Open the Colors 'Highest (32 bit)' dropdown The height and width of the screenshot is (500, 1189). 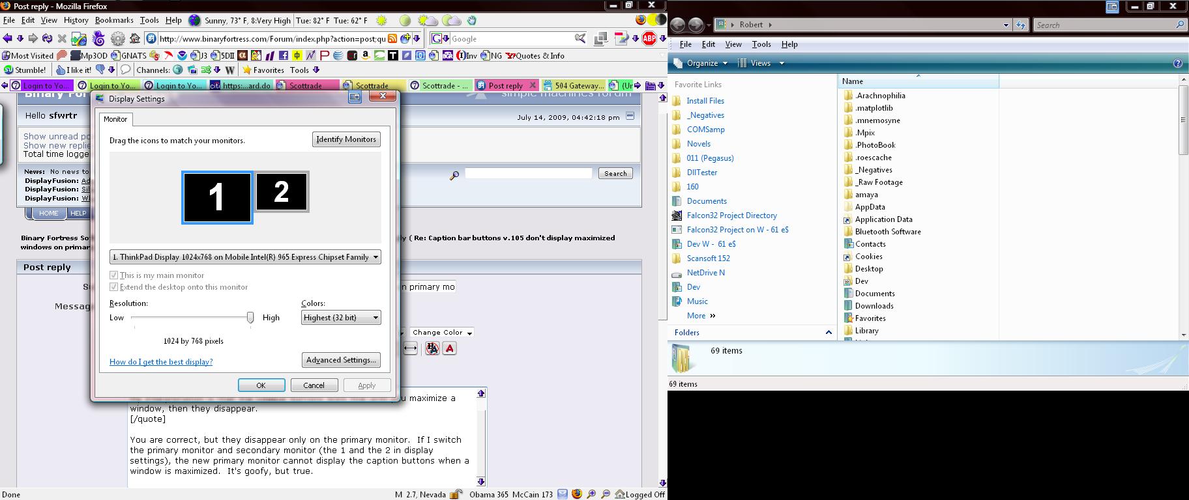tap(375, 318)
